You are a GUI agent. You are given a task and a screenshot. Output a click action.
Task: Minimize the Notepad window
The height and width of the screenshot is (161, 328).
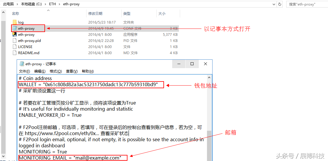pos(179,64)
